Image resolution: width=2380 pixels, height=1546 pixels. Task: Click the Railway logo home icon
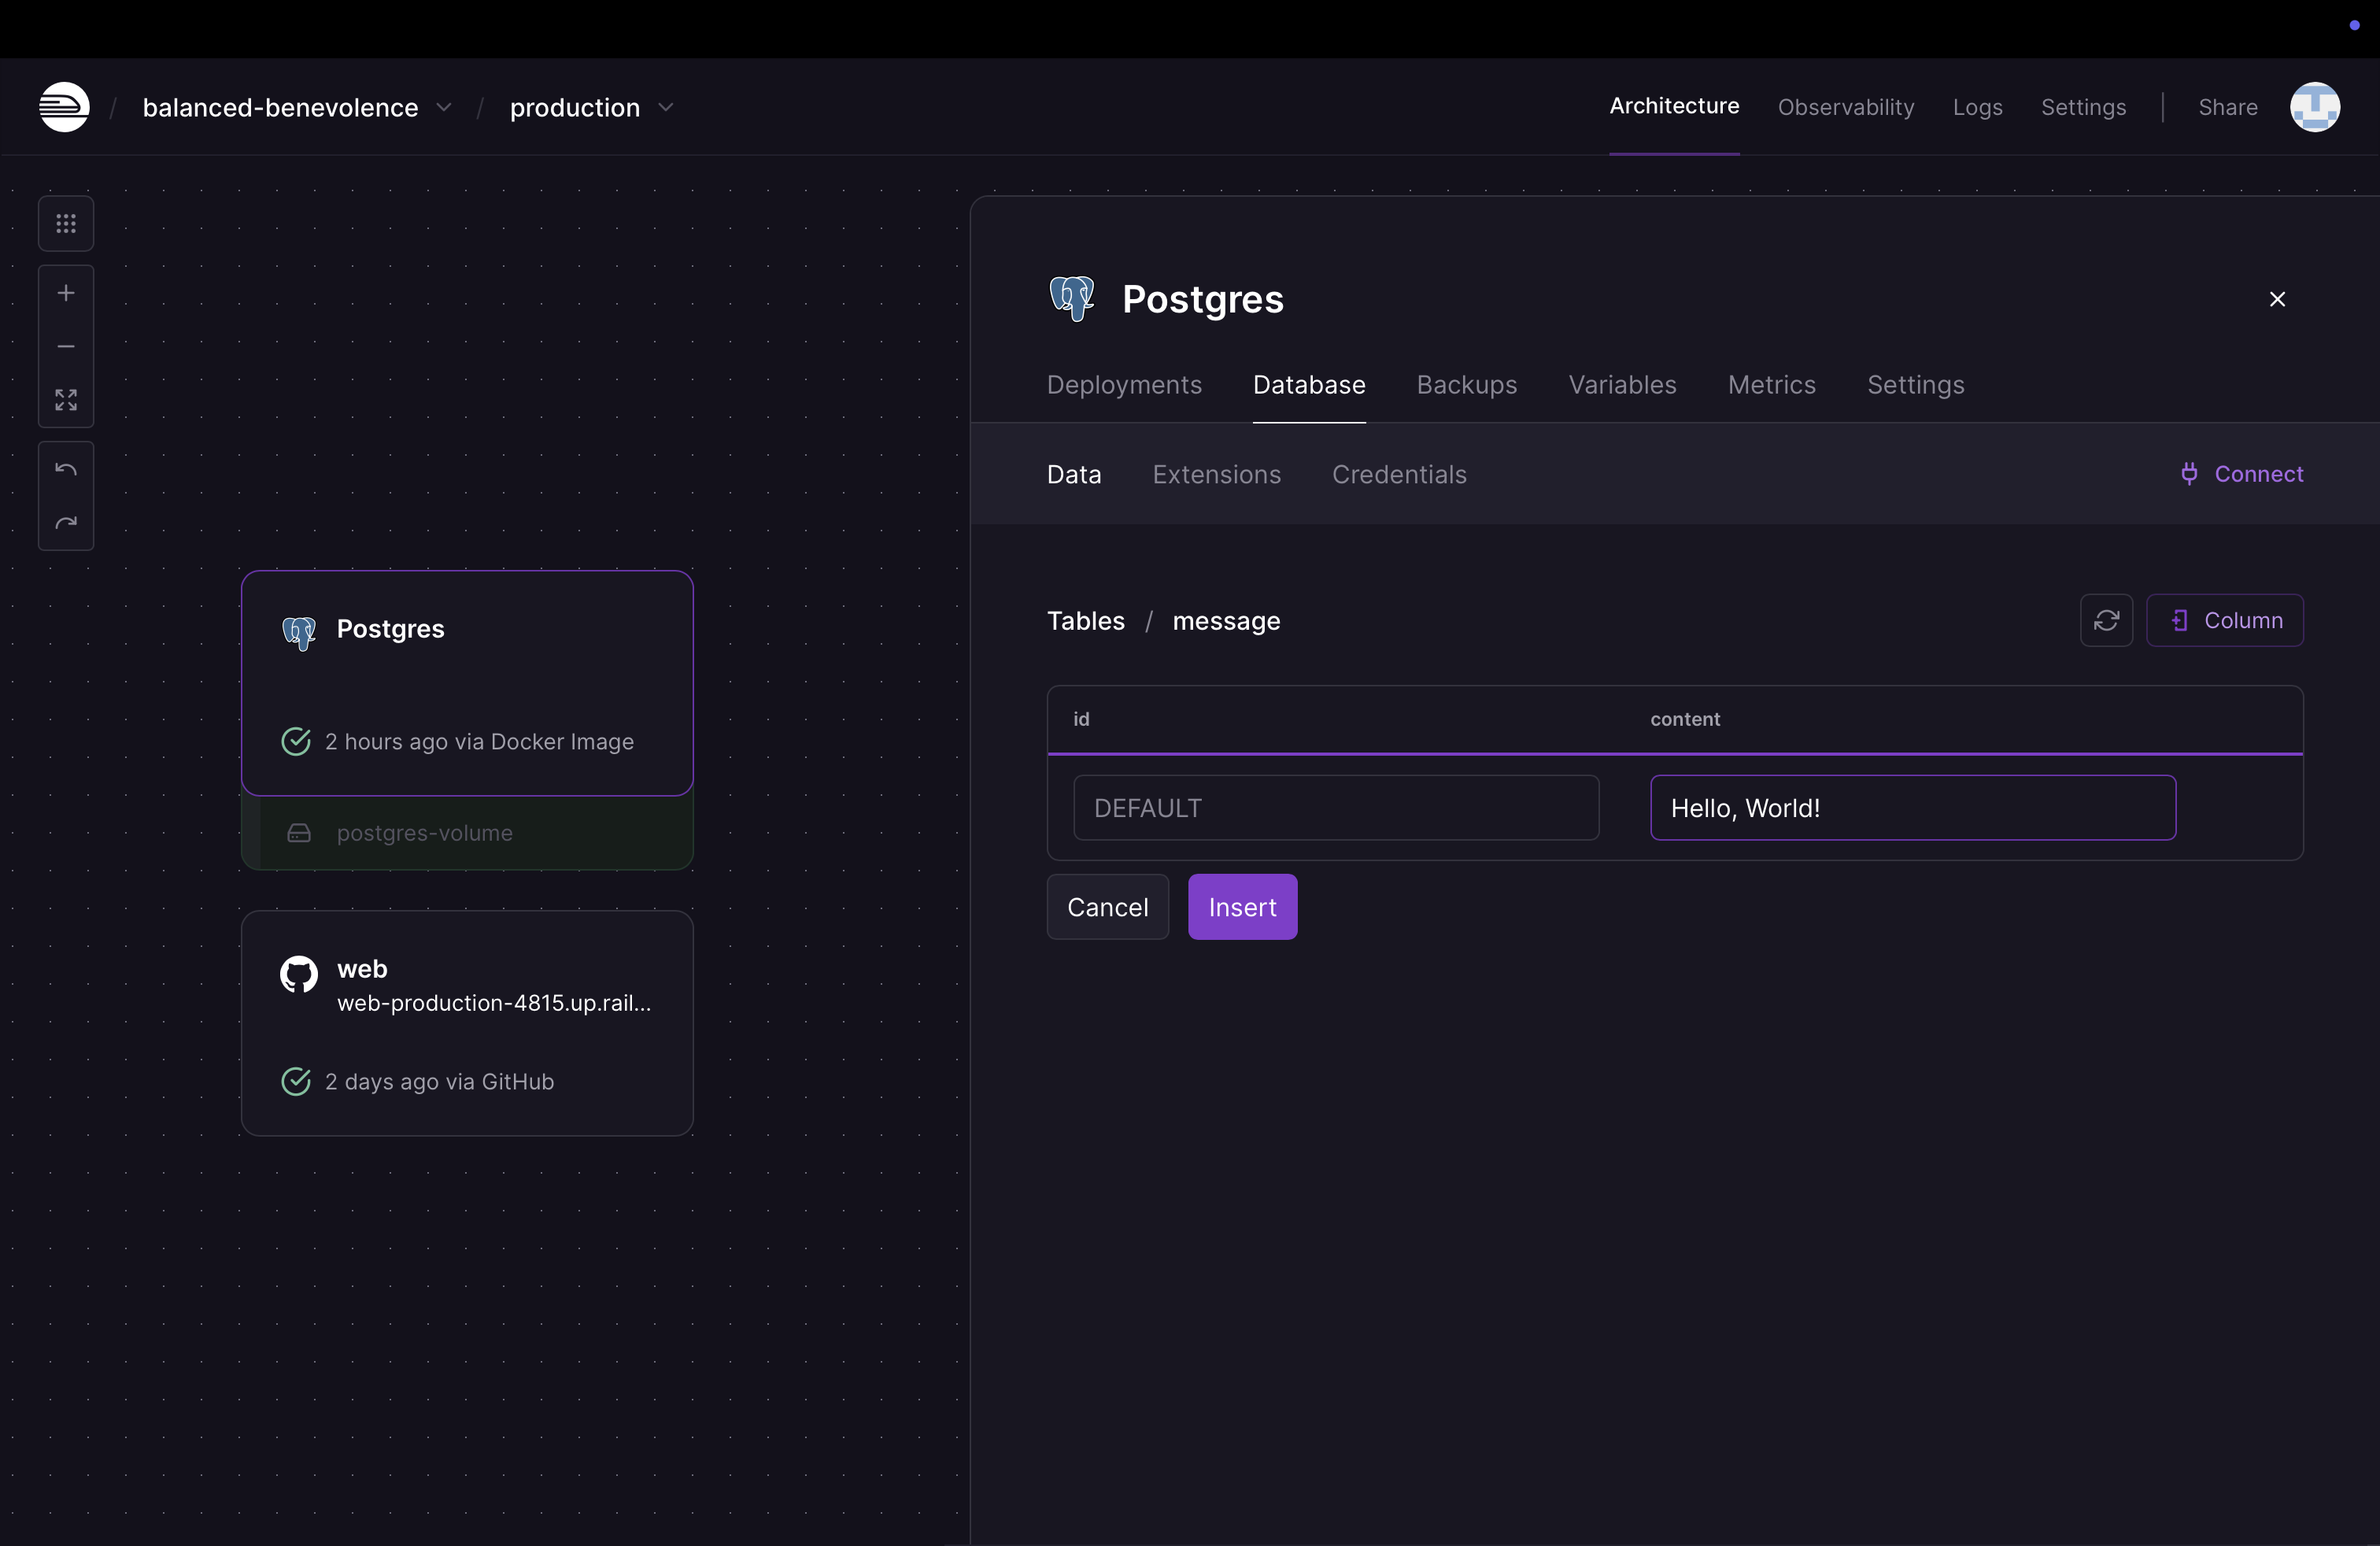point(64,107)
